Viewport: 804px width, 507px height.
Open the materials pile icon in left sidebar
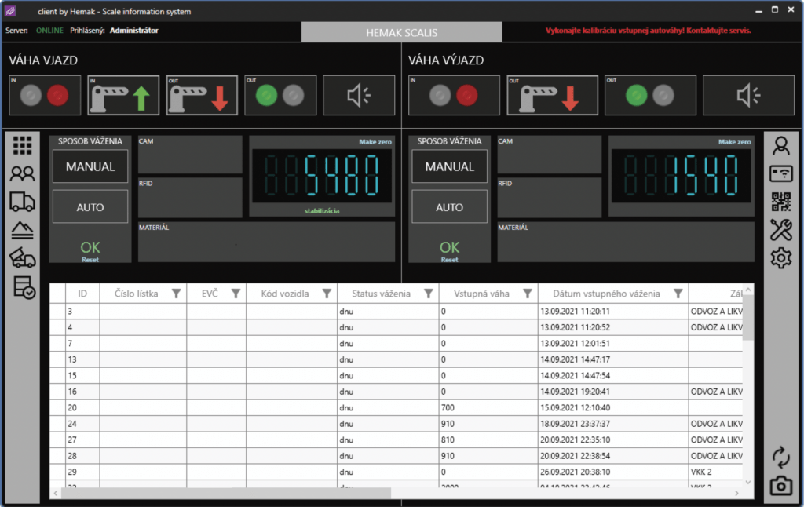(22, 230)
